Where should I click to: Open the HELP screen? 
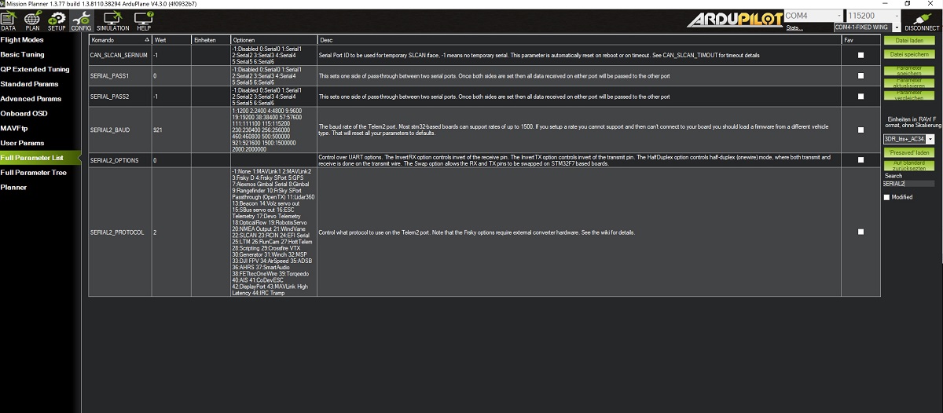pos(144,20)
